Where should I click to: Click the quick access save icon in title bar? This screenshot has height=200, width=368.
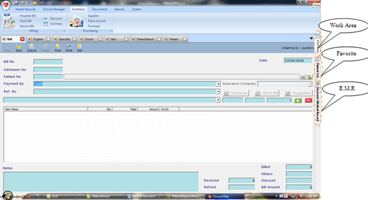(x=16, y=3)
